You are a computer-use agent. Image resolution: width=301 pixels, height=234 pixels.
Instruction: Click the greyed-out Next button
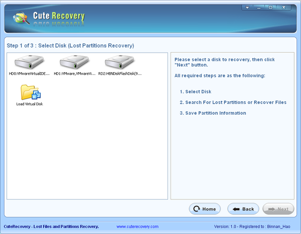click(278, 209)
